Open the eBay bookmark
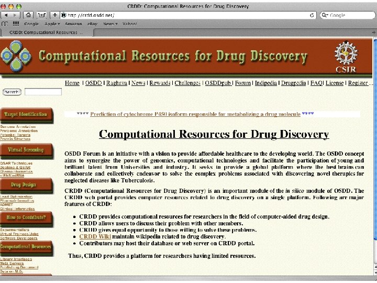This screenshot has height=283, width=377. (x=92, y=24)
